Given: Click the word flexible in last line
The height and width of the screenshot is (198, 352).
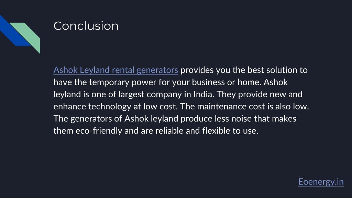Looking at the screenshot, I should [216, 131].
